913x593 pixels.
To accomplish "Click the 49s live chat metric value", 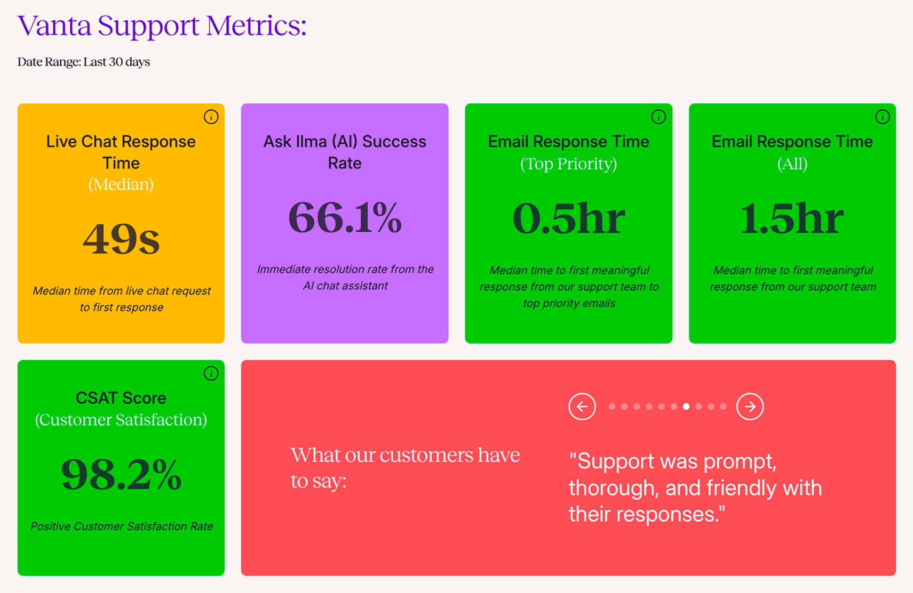I will (x=121, y=239).
